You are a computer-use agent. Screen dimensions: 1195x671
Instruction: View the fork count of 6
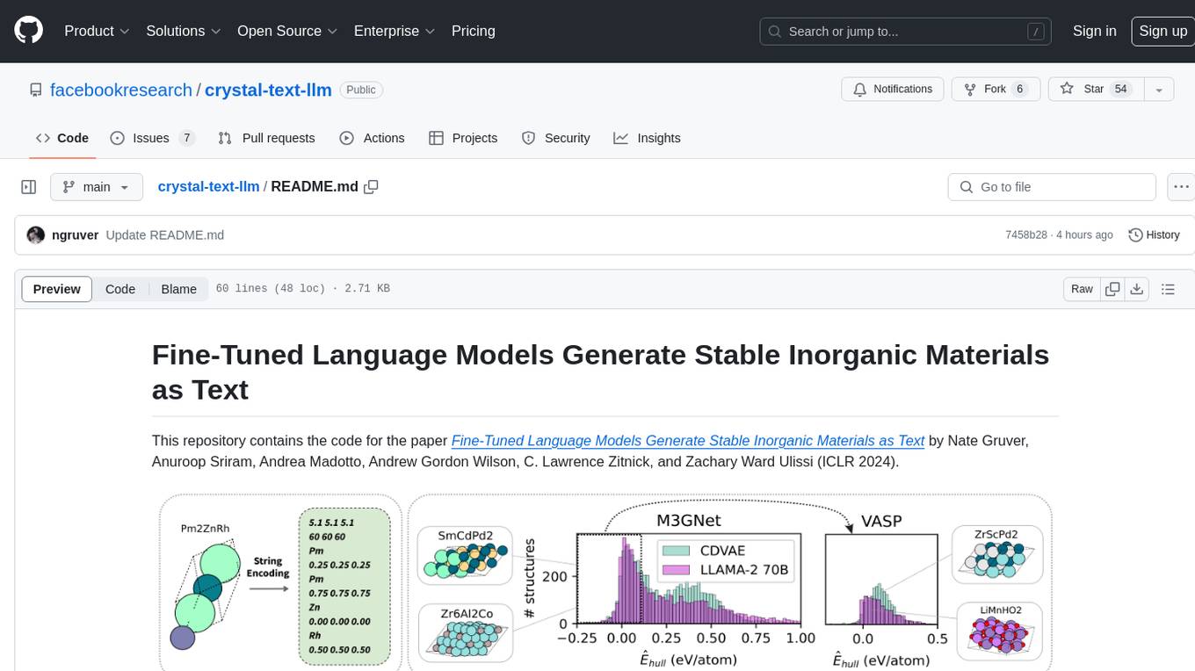point(1019,90)
